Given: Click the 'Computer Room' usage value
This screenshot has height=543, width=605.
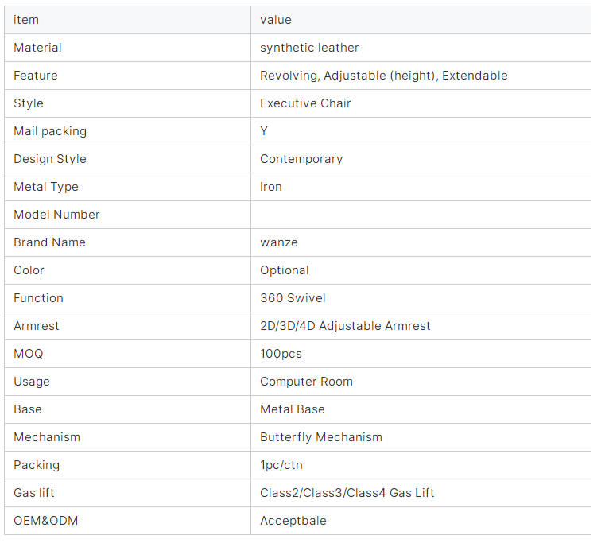Looking at the screenshot, I should 306,382.
